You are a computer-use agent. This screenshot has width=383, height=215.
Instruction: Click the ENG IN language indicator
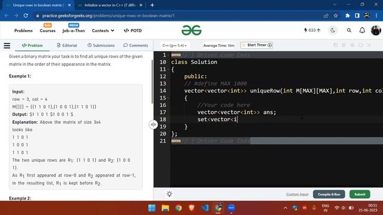click(x=326, y=208)
